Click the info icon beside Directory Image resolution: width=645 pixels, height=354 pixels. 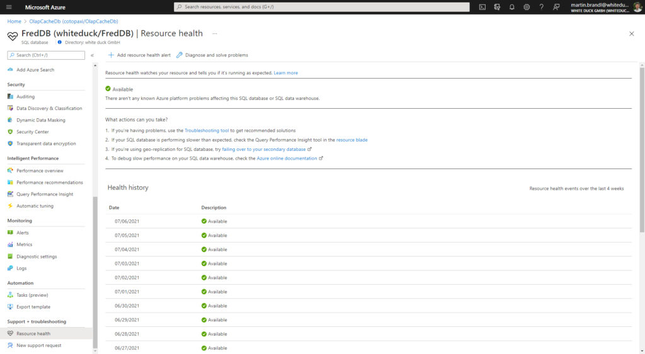coord(60,42)
